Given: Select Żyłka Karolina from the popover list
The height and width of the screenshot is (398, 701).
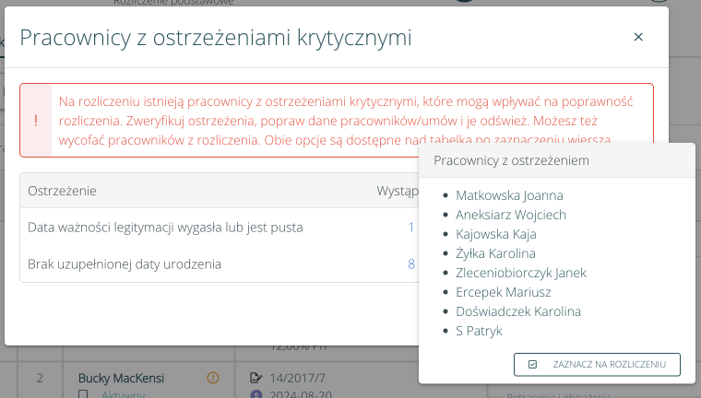Looking at the screenshot, I should (x=495, y=253).
